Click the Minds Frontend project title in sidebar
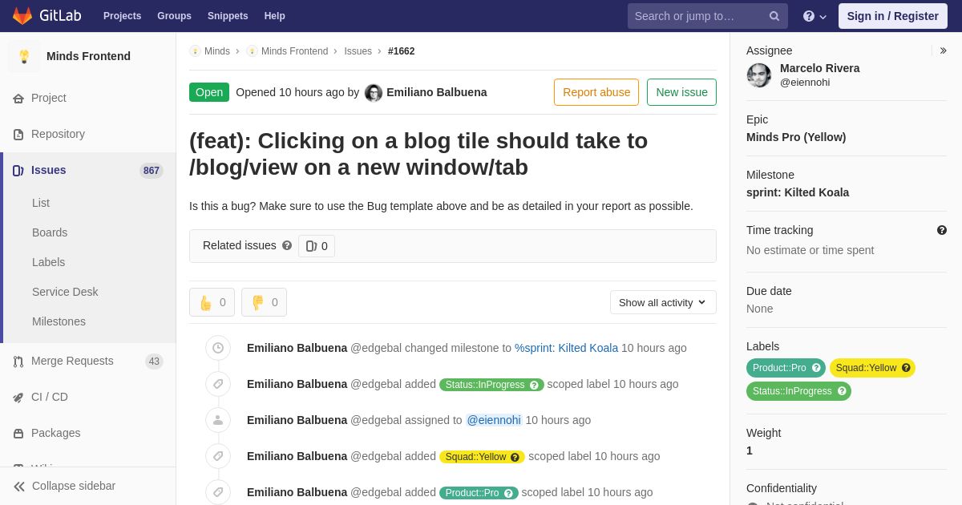 coord(88,56)
